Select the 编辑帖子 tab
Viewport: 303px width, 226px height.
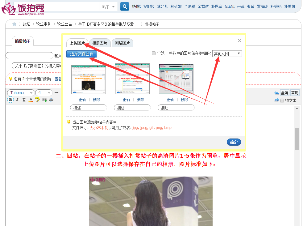(23, 41)
